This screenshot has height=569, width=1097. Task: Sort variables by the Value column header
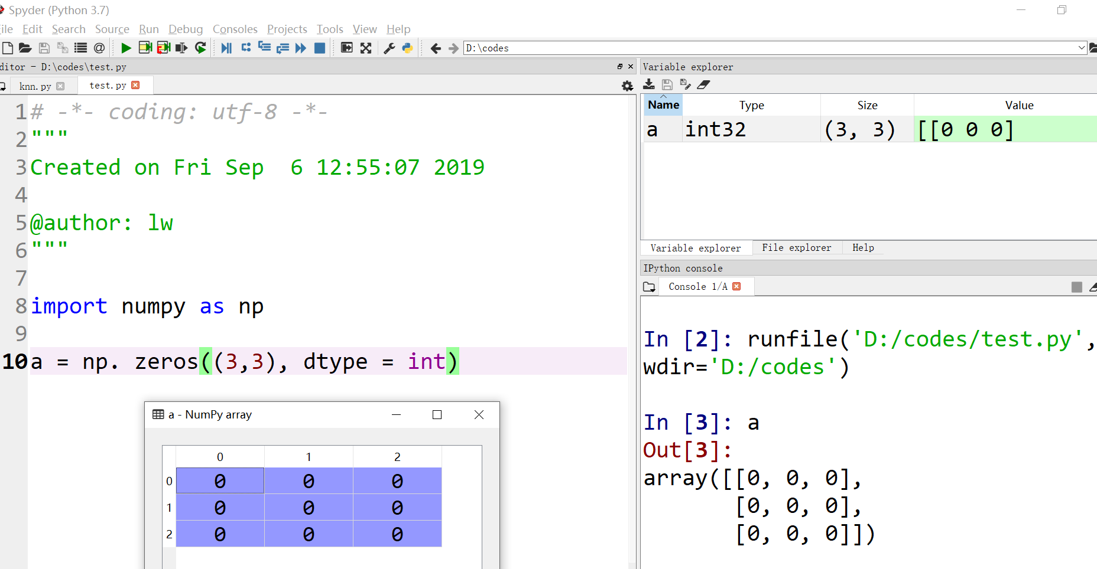1005,105
